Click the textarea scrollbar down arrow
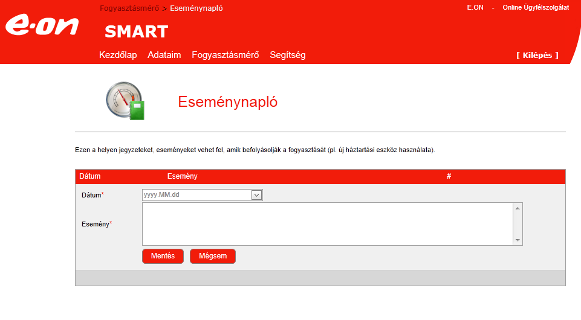This screenshot has width=581, height=320. [x=518, y=240]
